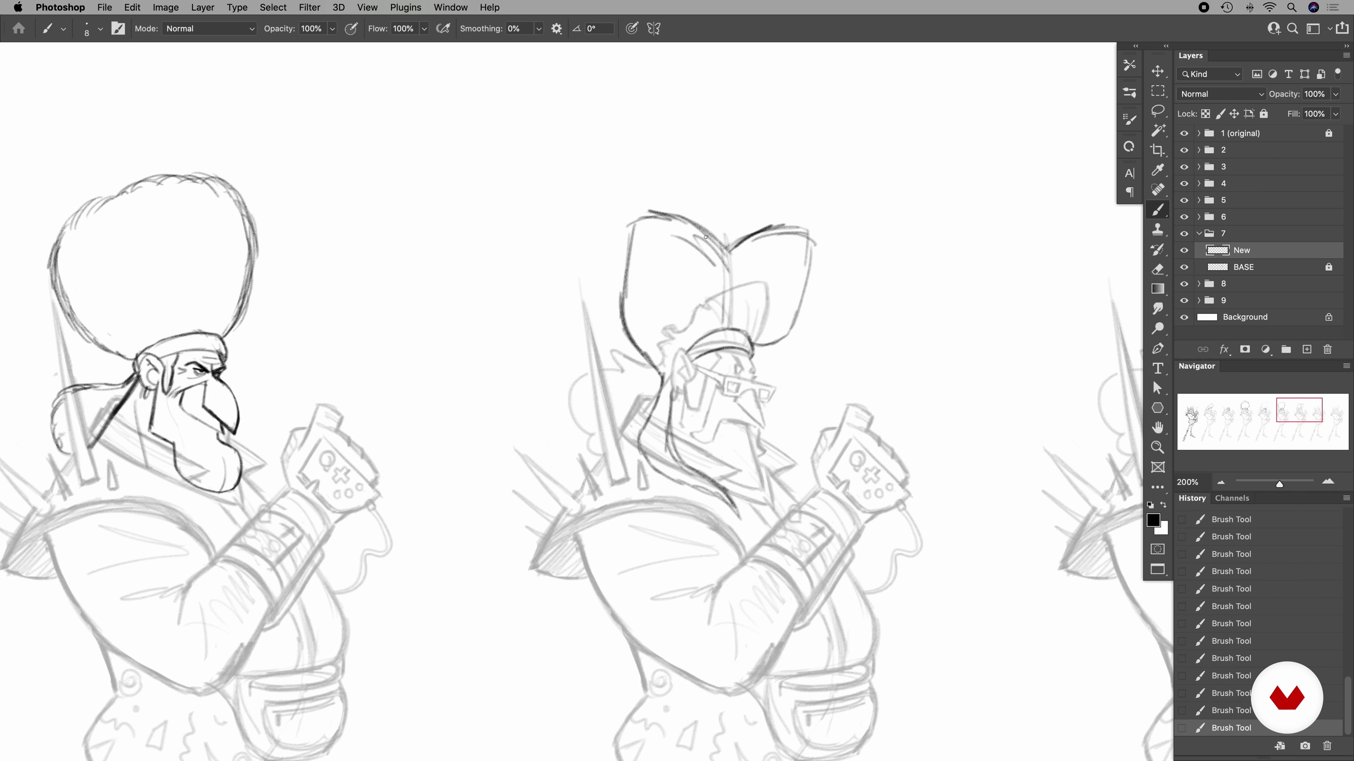Open smoothing options gear icon
Screen dimensions: 1354x761
click(557, 29)
